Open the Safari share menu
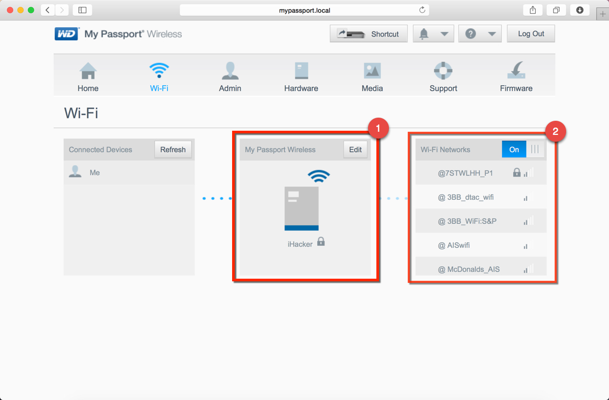The image size is (609, 400). [x=533, y=10]
